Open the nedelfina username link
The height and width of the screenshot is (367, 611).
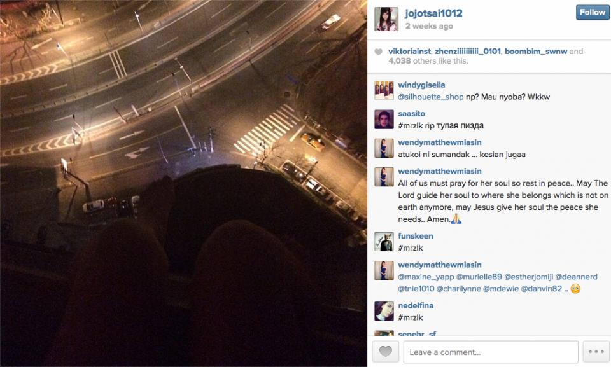pyautogui.click(x=416, y=306)
